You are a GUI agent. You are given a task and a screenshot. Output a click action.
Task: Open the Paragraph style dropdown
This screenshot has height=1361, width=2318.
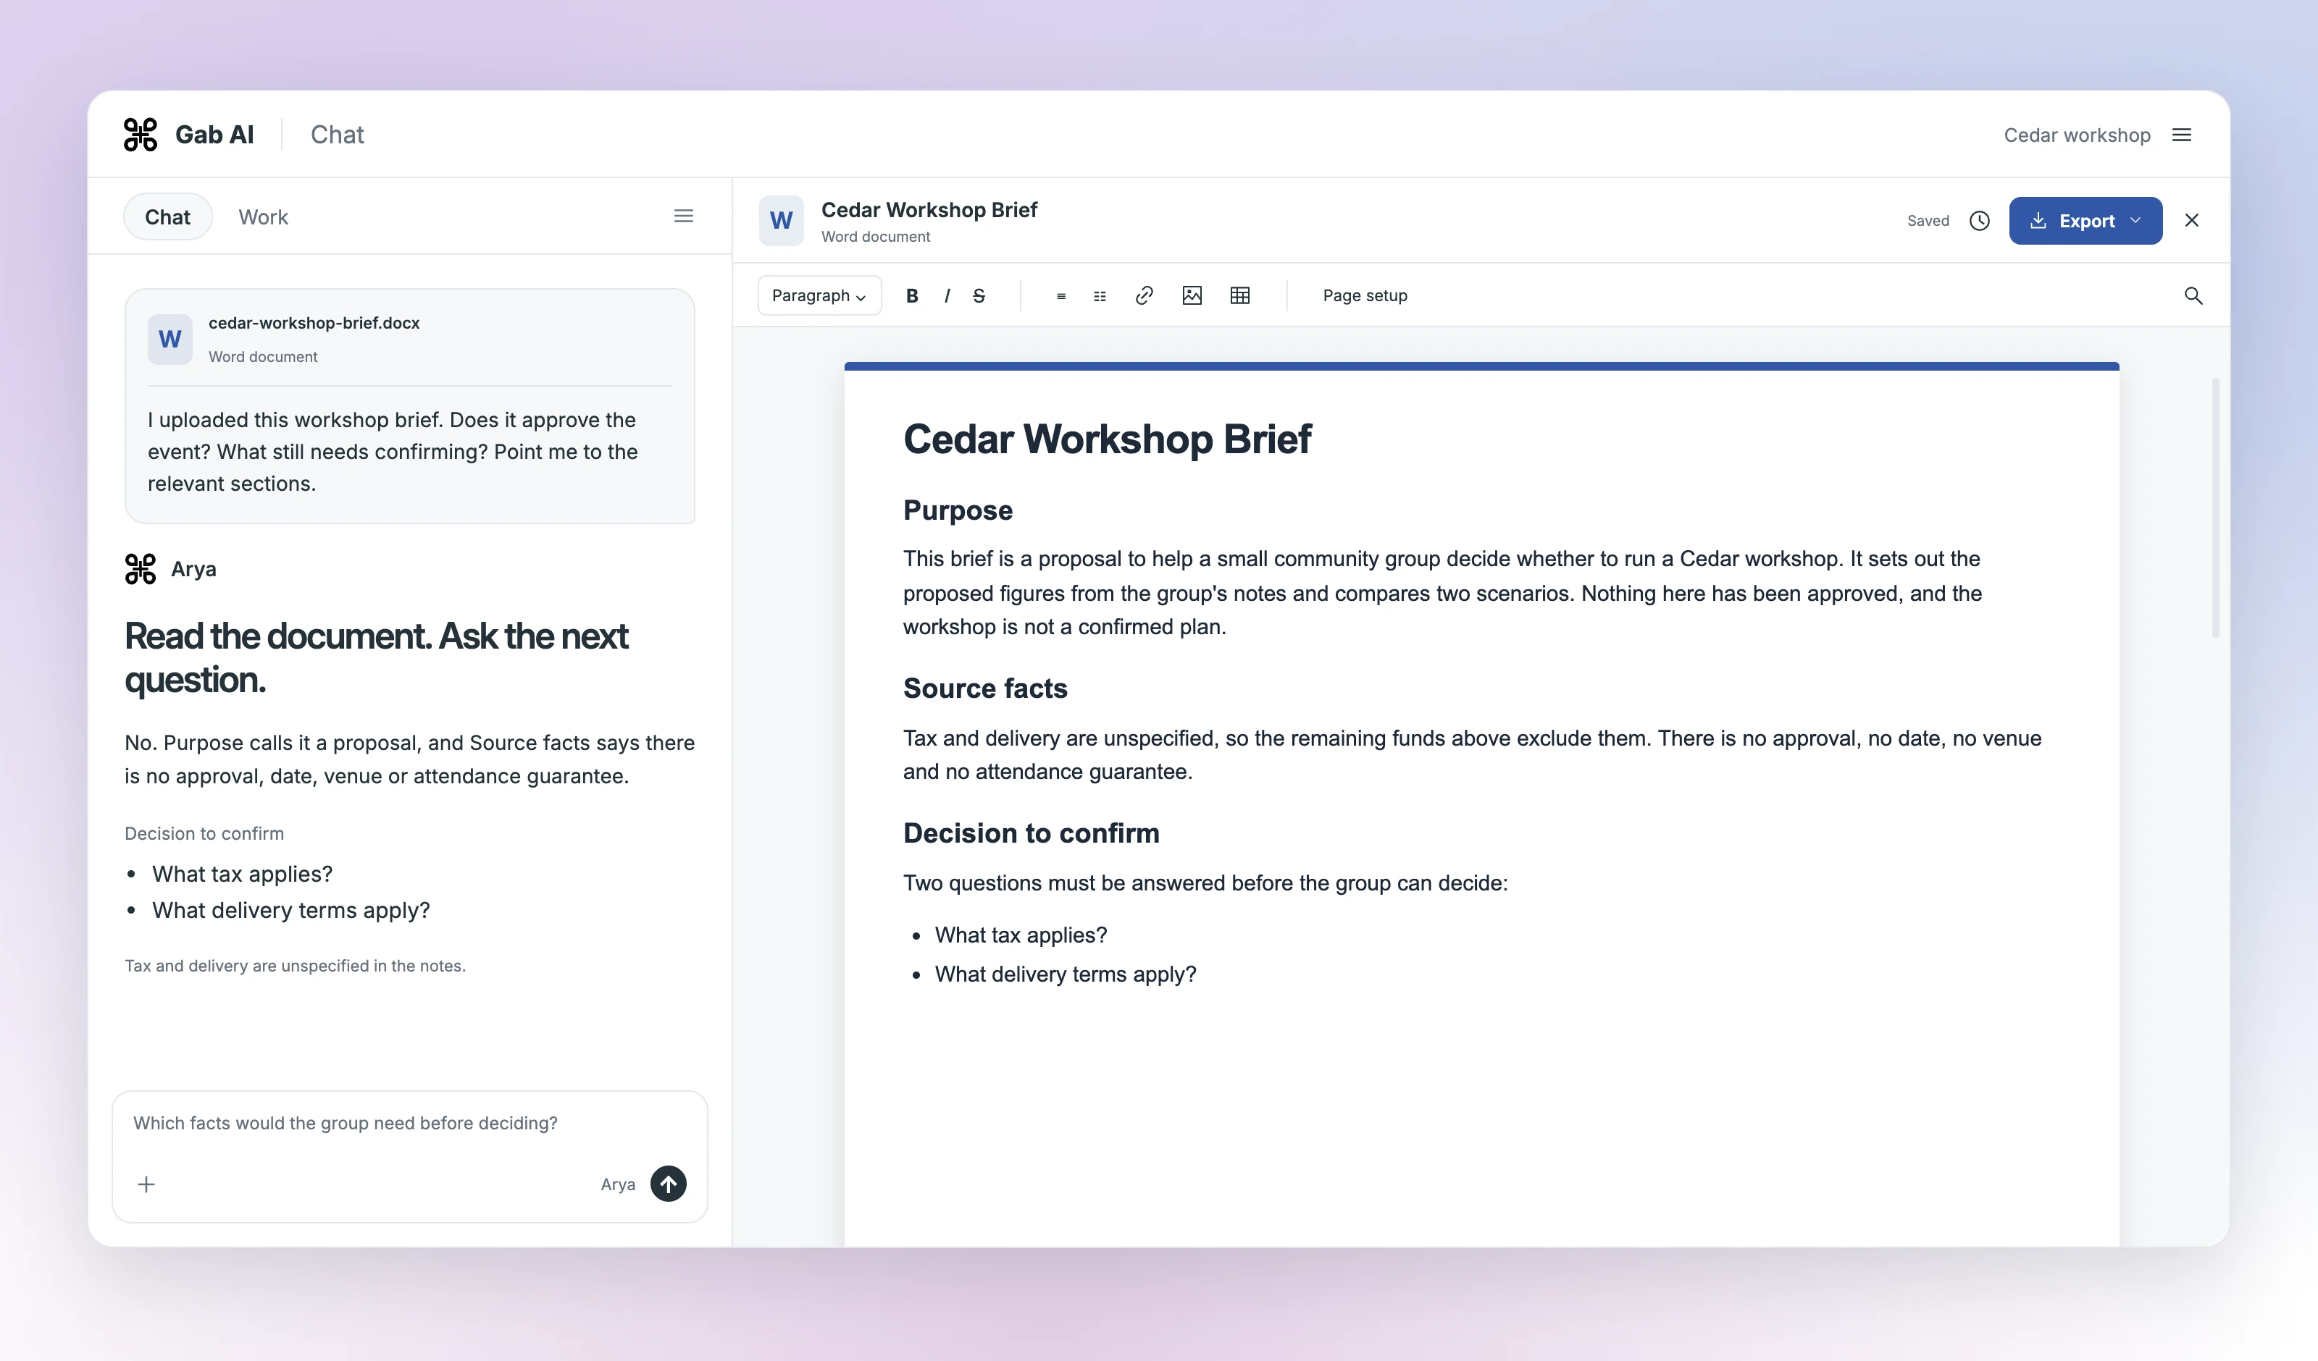tap(819, 296)
